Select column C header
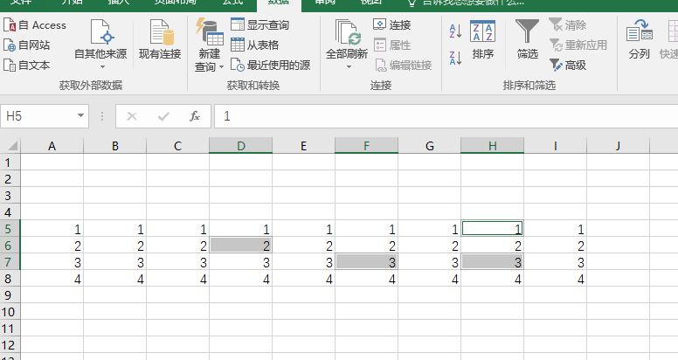 click(177, 146)
